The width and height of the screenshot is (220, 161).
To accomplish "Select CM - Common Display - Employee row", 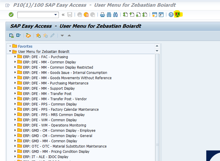I will click(x=59, y=131).
